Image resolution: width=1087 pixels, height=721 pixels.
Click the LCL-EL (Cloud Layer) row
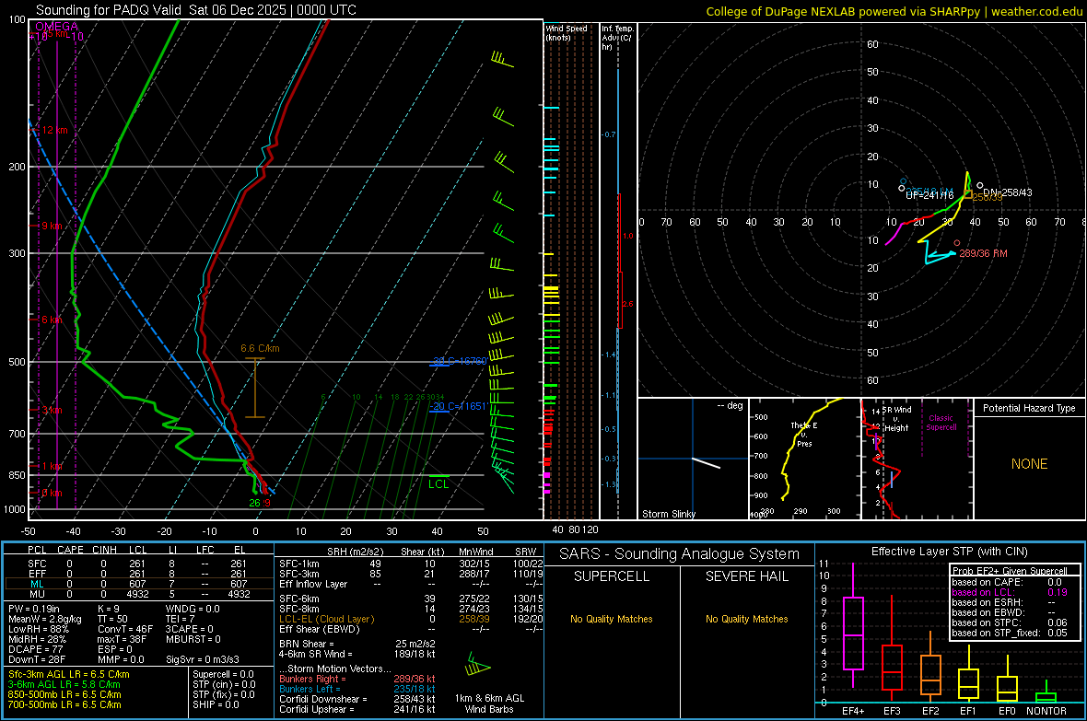coord(411,619)
